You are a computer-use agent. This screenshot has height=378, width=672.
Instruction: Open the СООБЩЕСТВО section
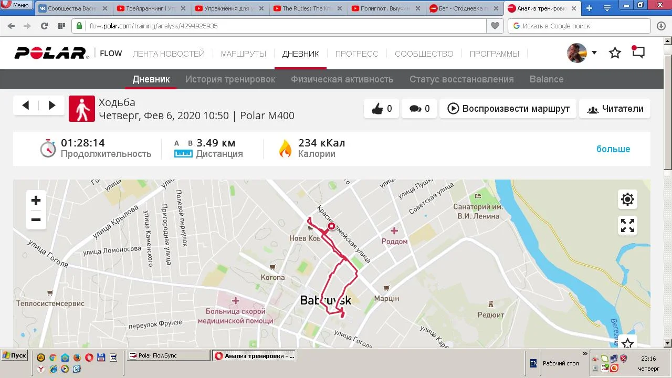click(424, 54)
